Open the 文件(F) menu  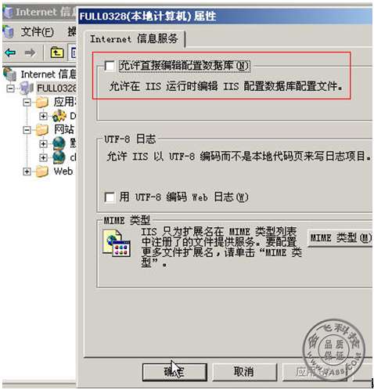[x=37, y=32]
